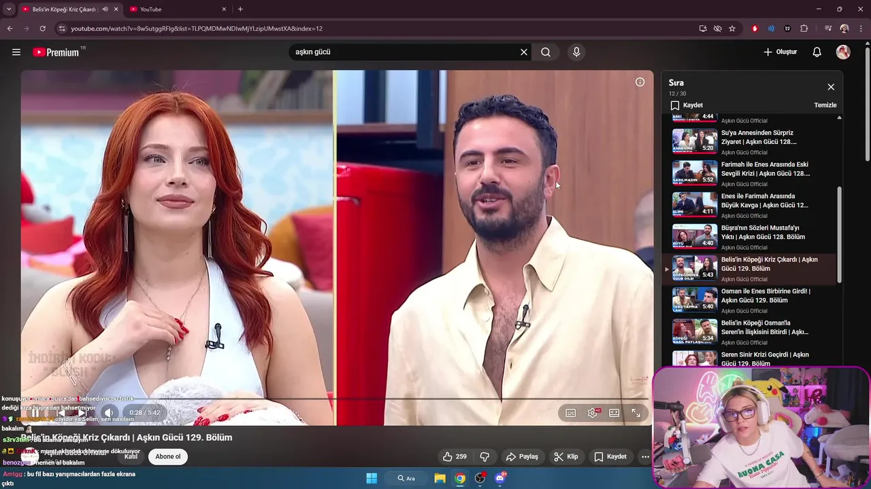The height and width of the screenshot is (489, 871).
Task: Open the red hand blocker extension
Action: click(x=755, y=29)
